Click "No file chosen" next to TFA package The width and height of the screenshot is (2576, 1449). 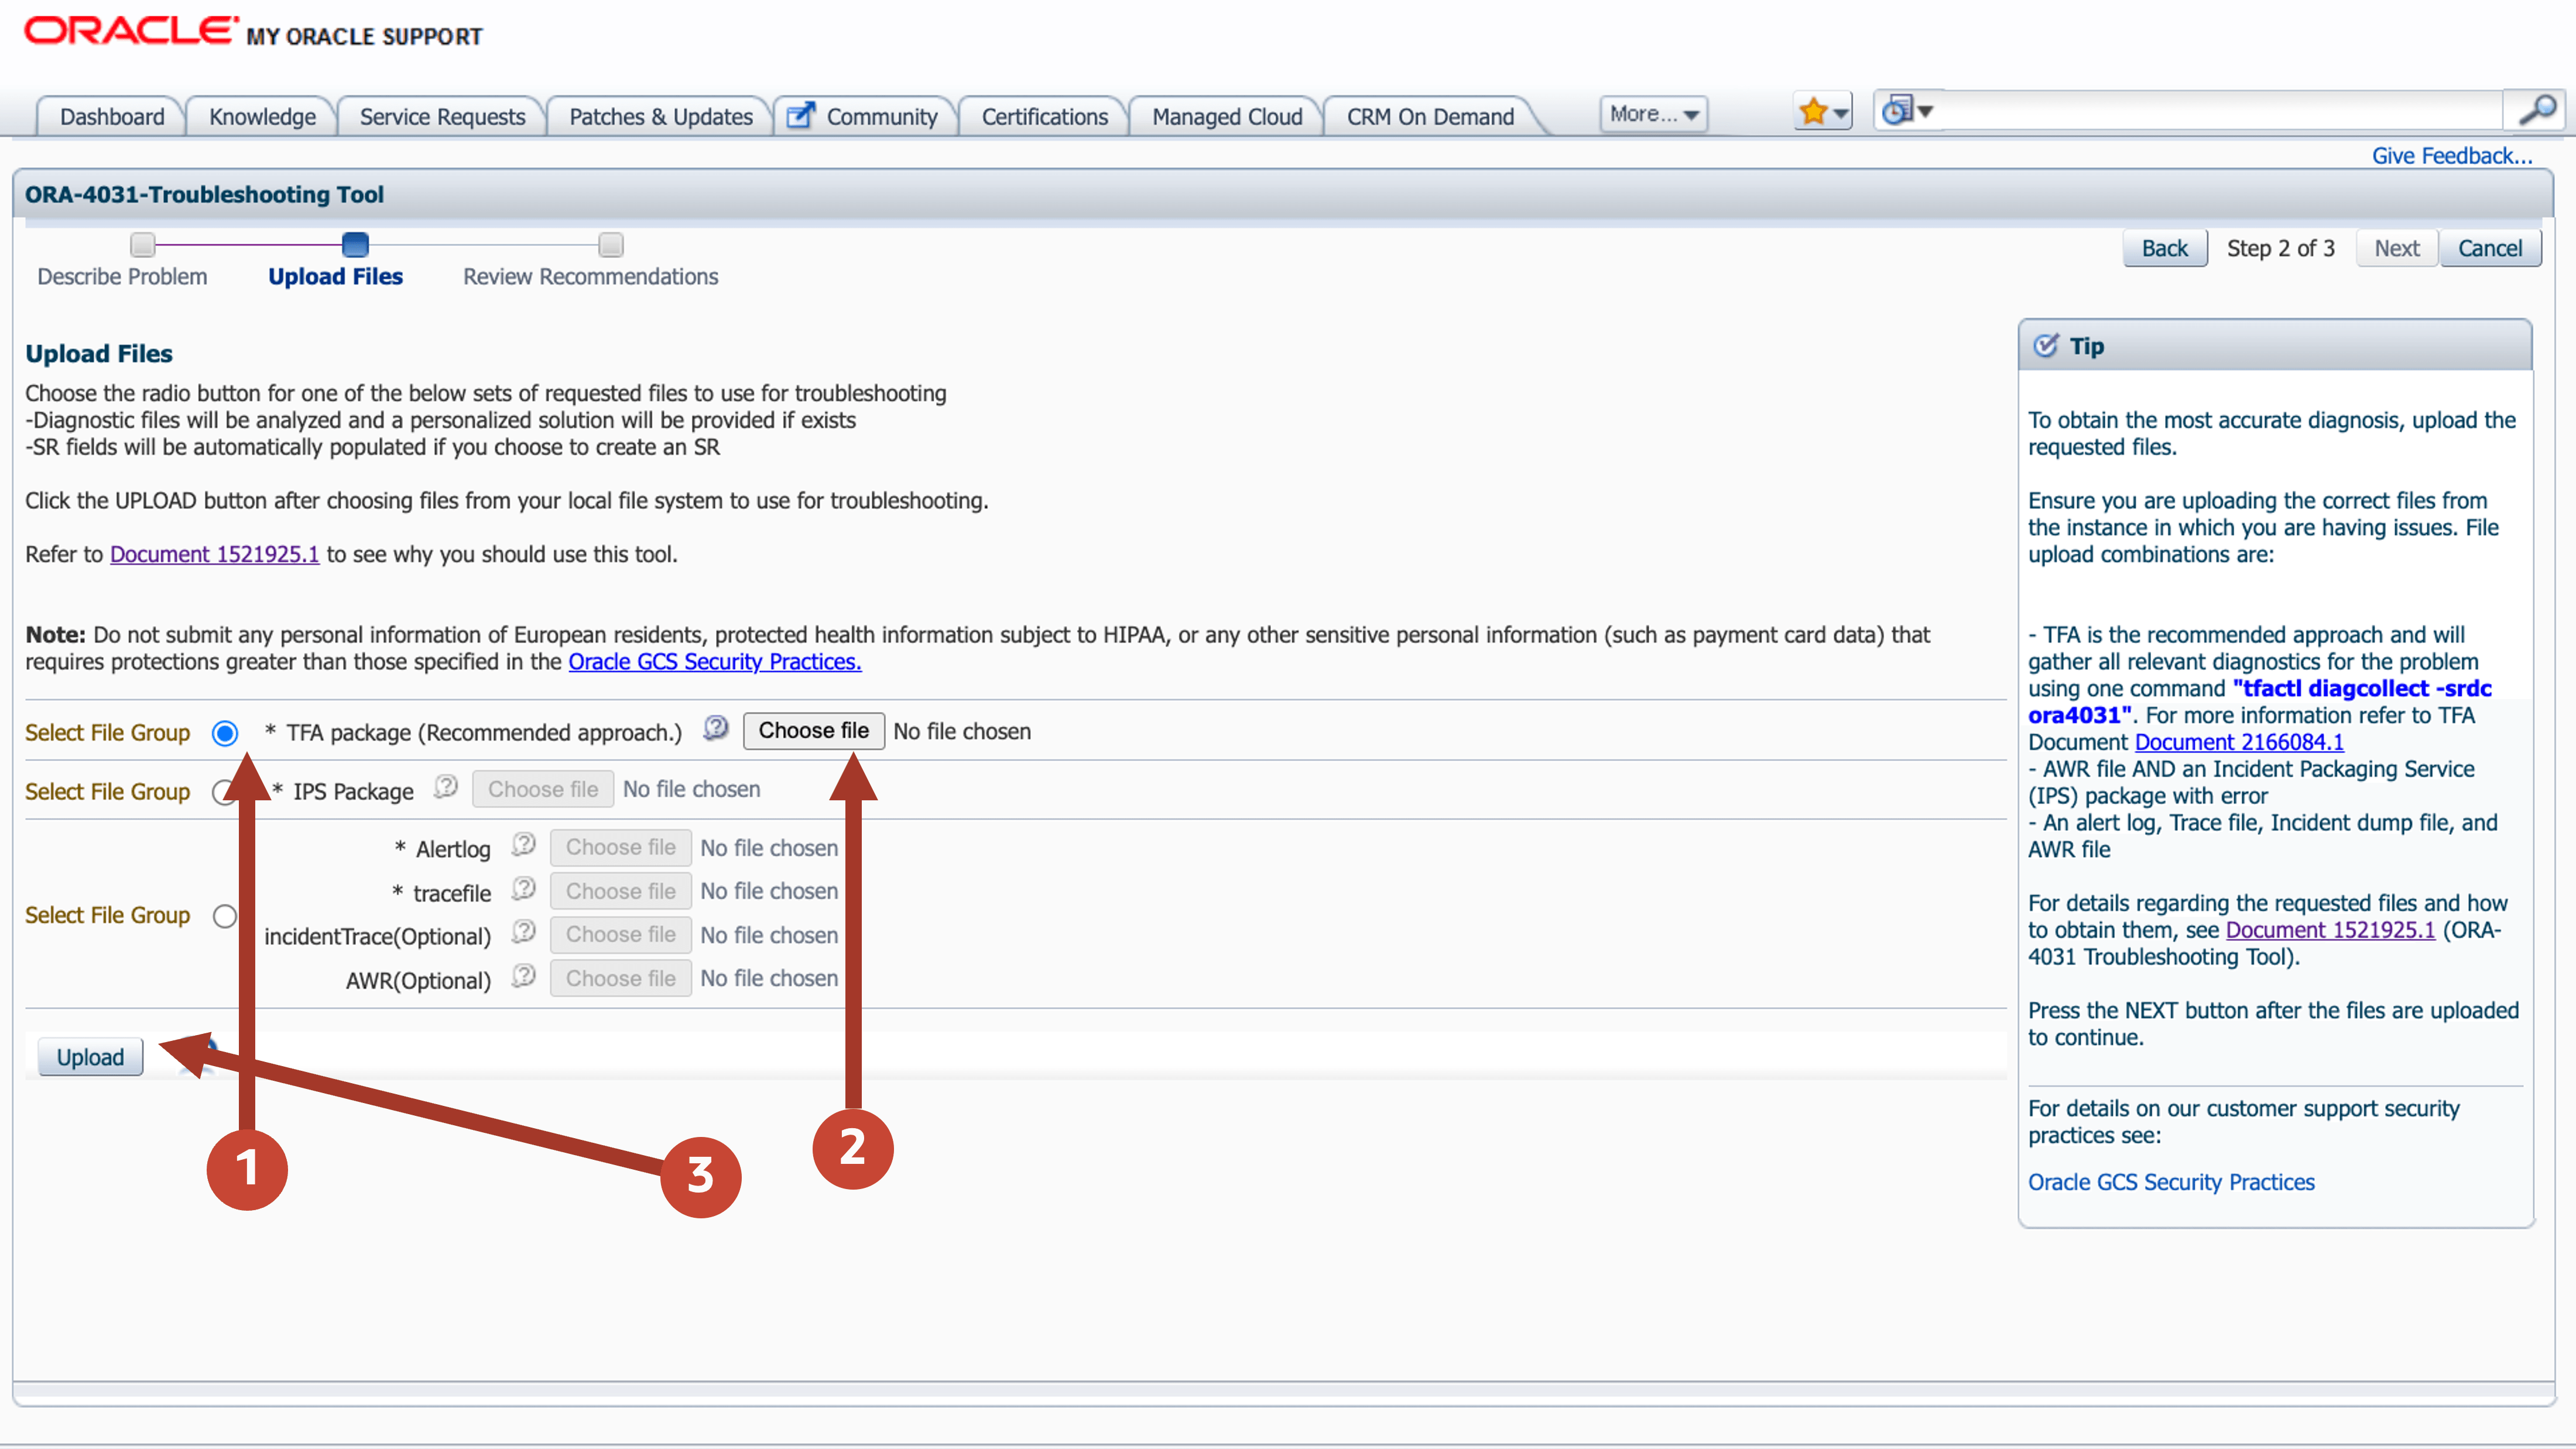962,731
